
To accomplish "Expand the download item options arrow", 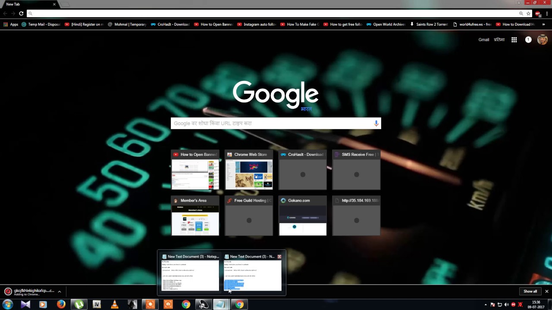I will (x=59, y=291).
